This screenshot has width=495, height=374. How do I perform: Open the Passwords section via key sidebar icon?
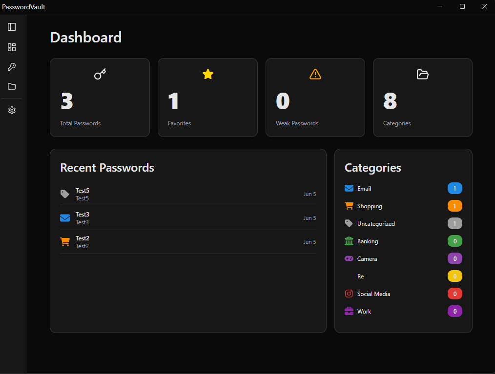click(11, 67)
